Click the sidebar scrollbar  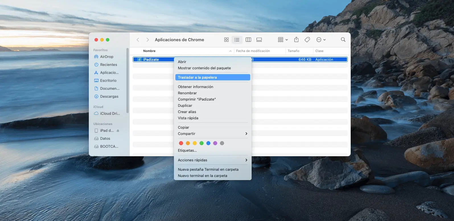[x=128, y=81]
